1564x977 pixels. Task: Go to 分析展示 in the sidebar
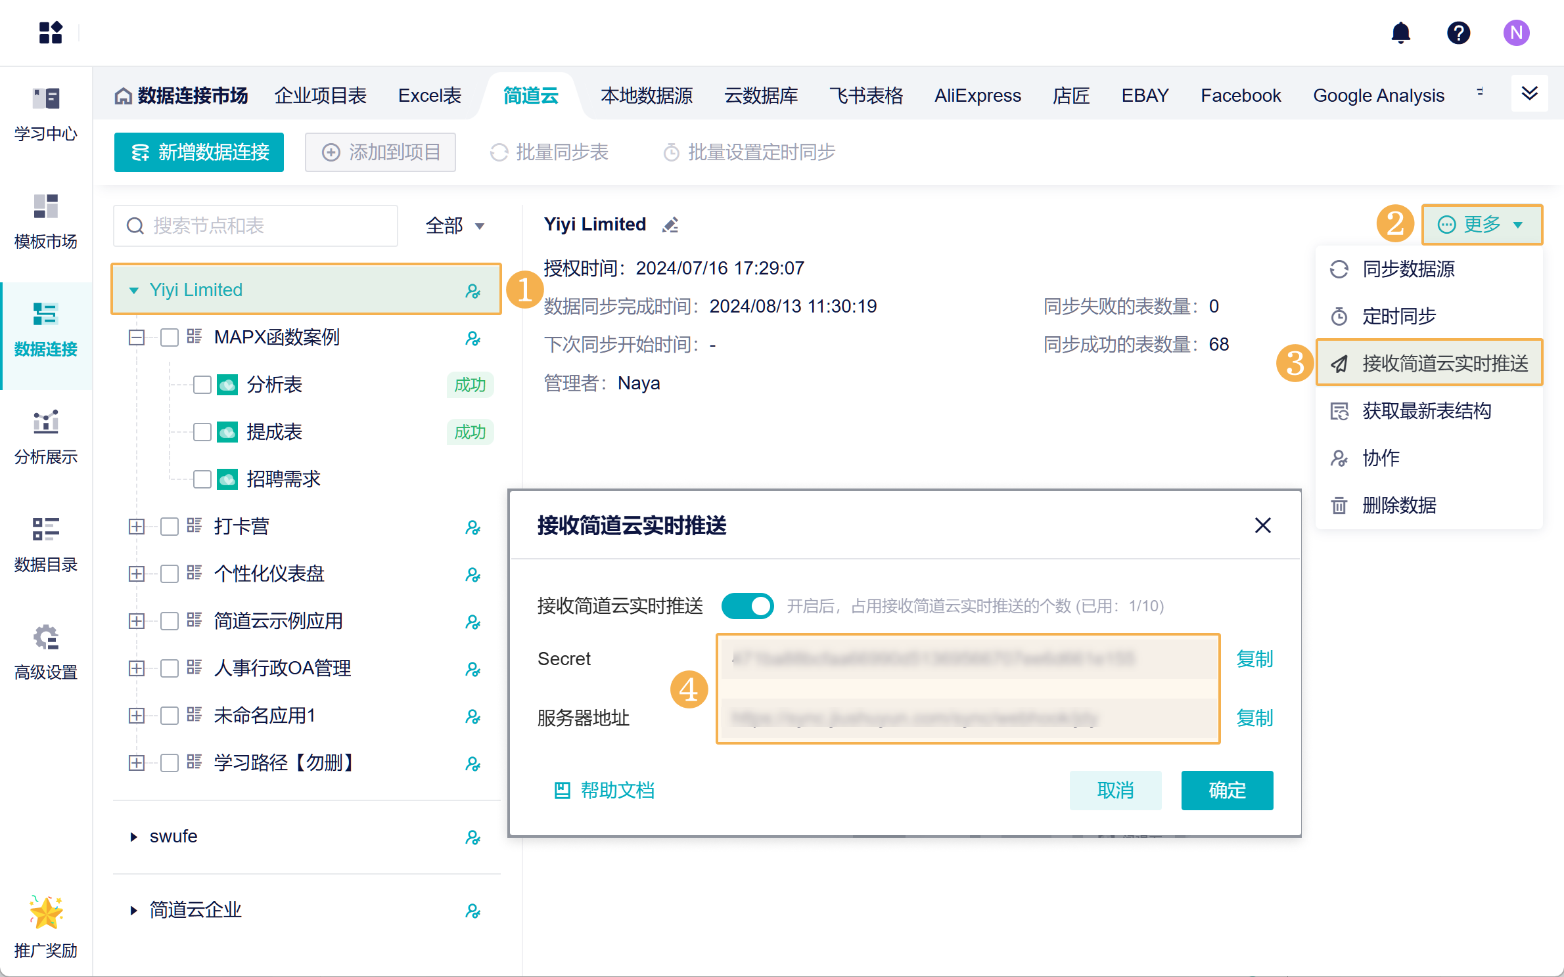click(46, 437)
